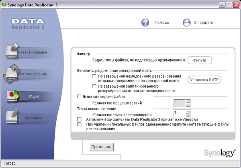The width and height of the screenshot is (241, 168).
Task: Click the Резервирование backup drive icon
Action: 12,51
